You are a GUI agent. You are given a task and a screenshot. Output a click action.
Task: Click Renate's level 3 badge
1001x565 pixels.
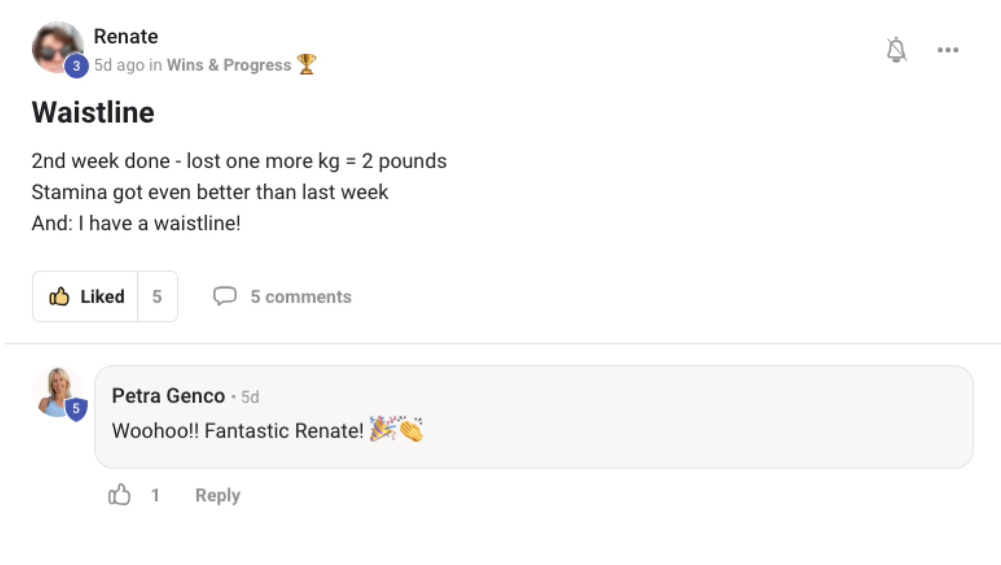point(76,66)
